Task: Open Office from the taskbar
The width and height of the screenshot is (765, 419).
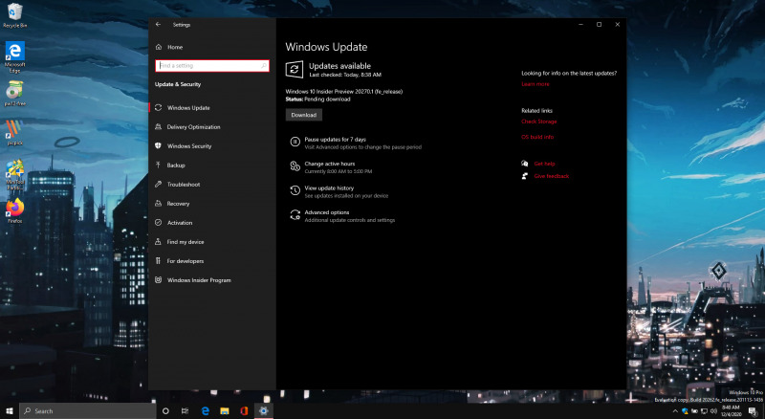Action: click(x=244, y=411)
